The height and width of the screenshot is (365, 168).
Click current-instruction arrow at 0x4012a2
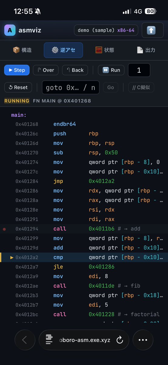click(x=12, y=258)
